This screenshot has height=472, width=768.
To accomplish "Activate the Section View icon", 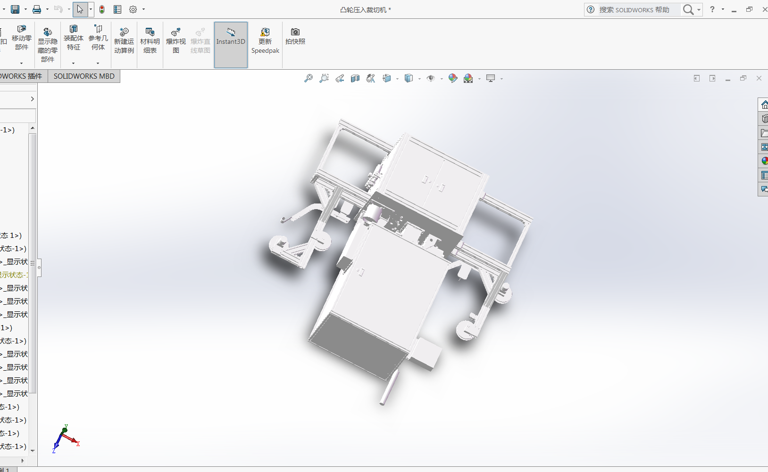I will (355, 78).
